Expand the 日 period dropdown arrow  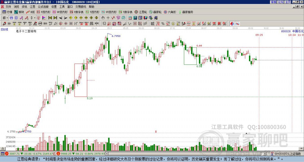7,18
